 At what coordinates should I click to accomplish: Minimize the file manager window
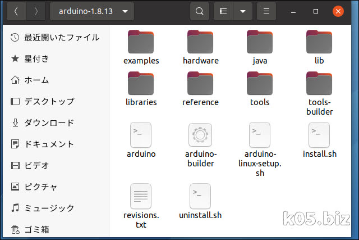click(293, 11)
